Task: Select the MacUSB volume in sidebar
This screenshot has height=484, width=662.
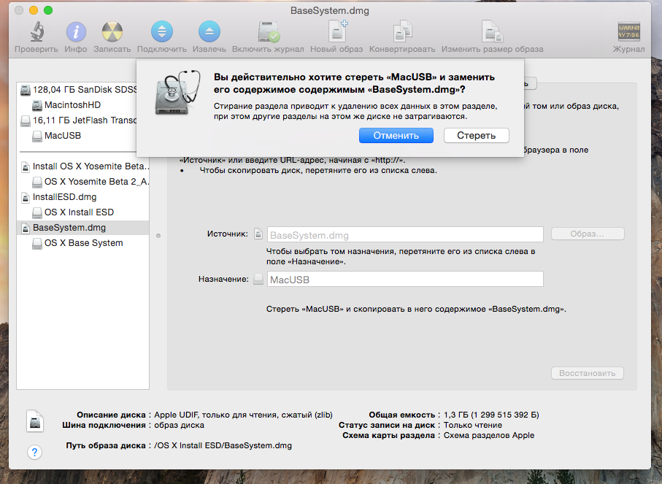Action: 63,136
